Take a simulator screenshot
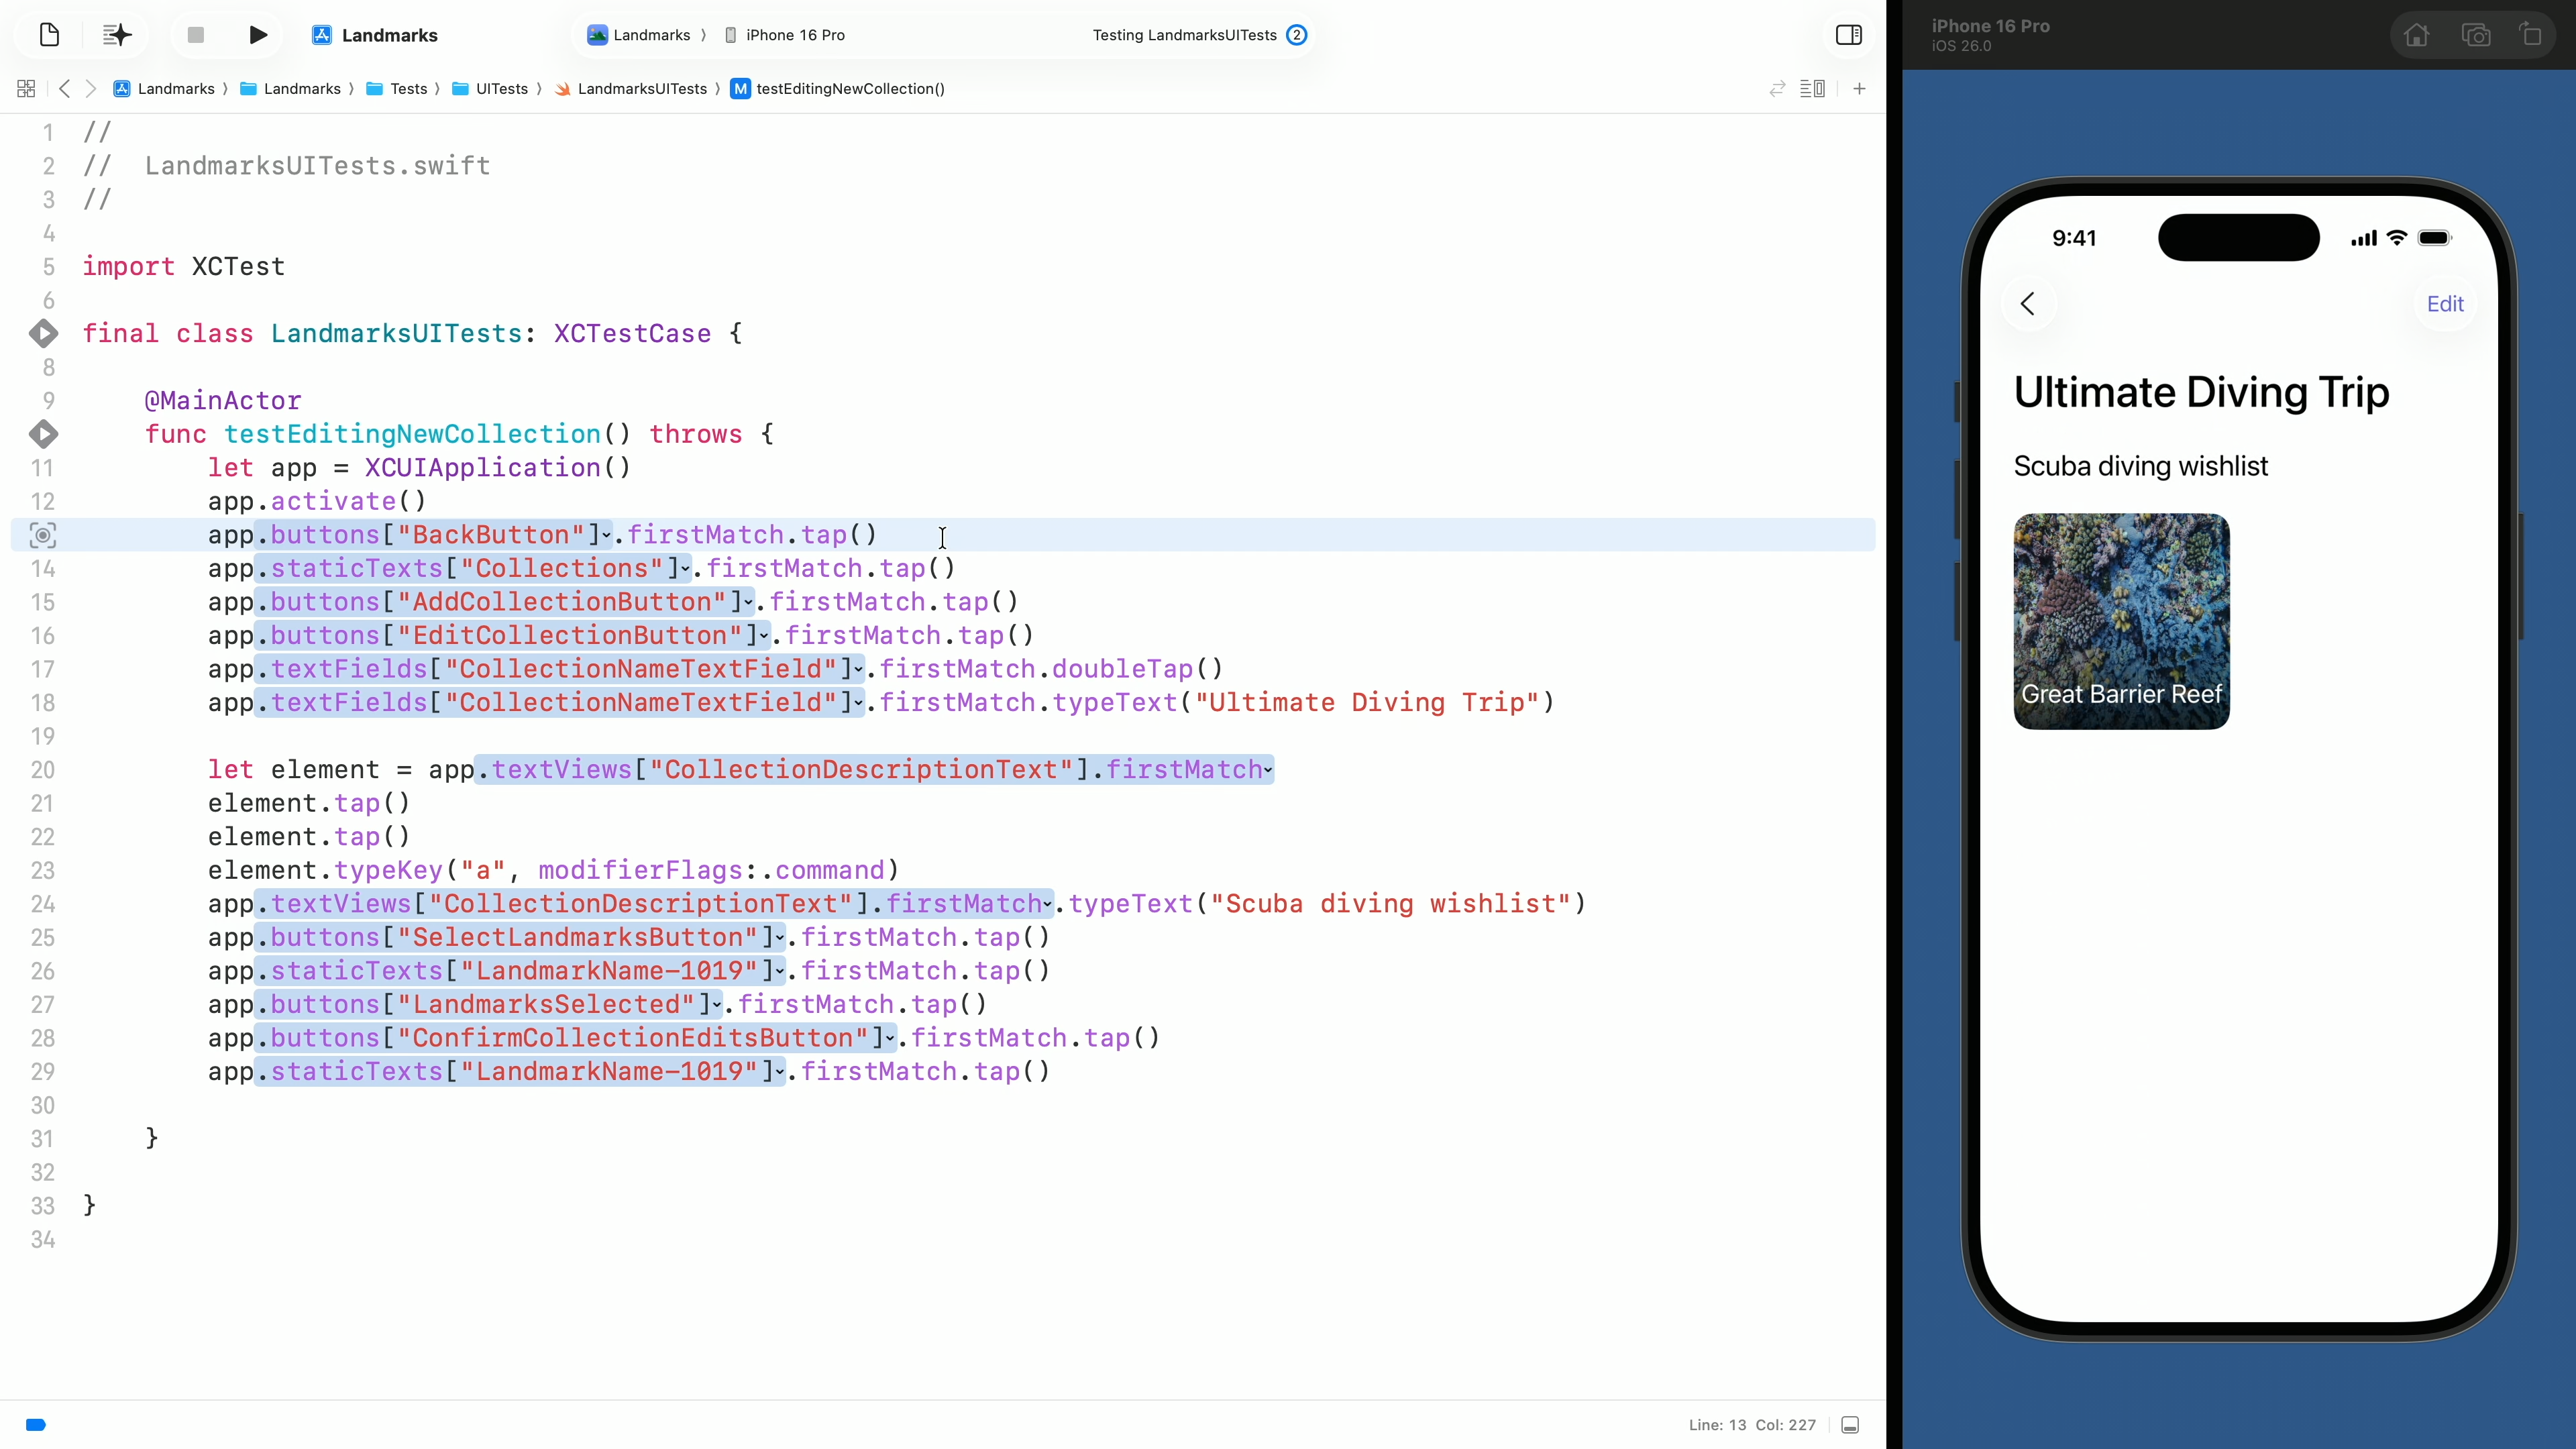The height and width of the screenshot is (1449, 2576). click(2475, 36)
